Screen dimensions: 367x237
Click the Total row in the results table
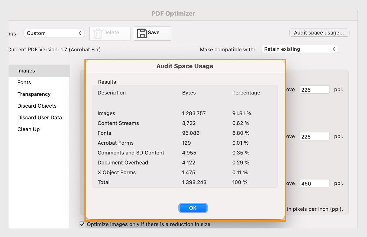click(104, 182)
